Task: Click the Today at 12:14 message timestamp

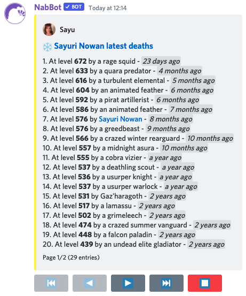Action: [107, 8]
